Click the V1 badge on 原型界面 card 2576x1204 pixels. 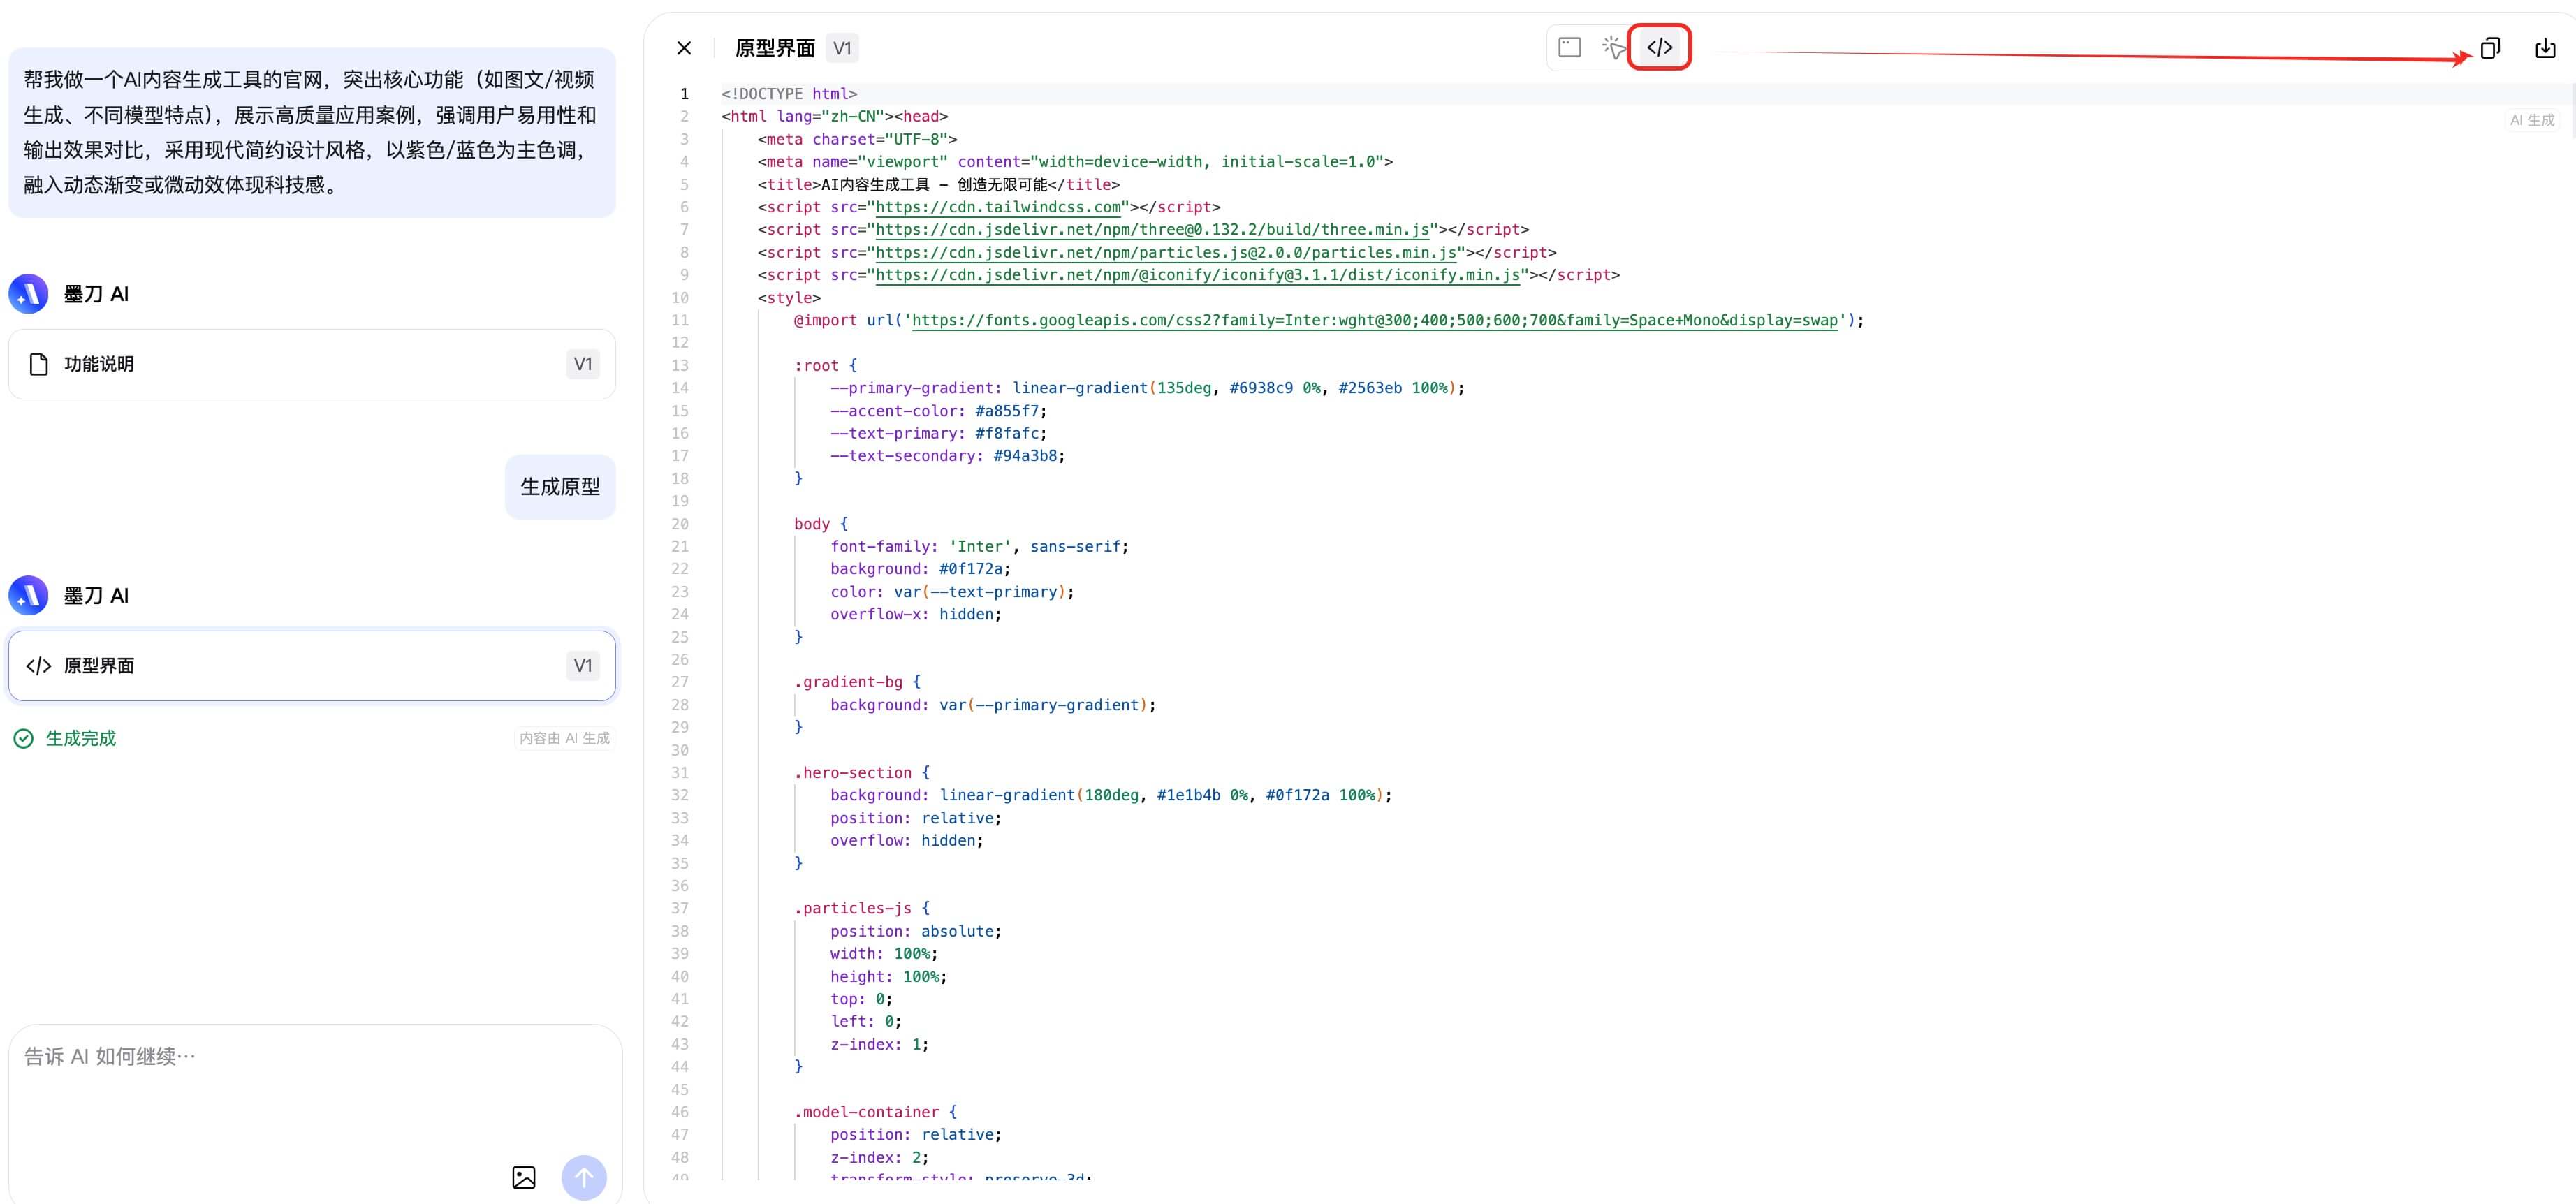[583, 666]
